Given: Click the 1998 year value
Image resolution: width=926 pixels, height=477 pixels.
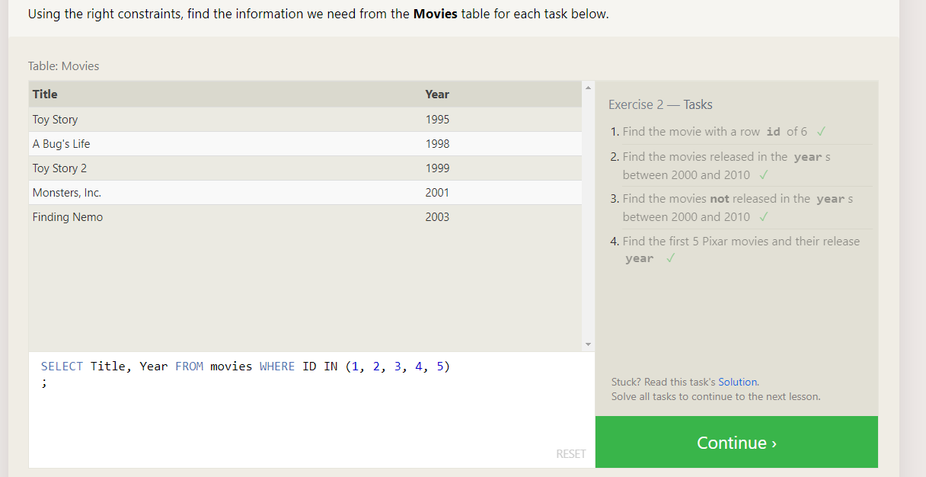Looking at the screenshot, I should coord(437,144).
